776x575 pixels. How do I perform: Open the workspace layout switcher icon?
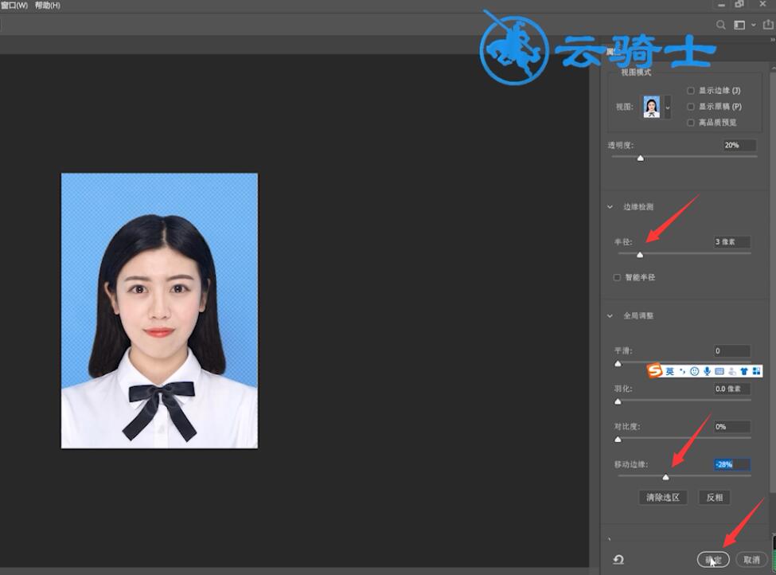click(x=739, y=25)
